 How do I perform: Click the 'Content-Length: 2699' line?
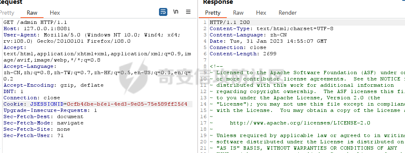click(x=243, y=54)
